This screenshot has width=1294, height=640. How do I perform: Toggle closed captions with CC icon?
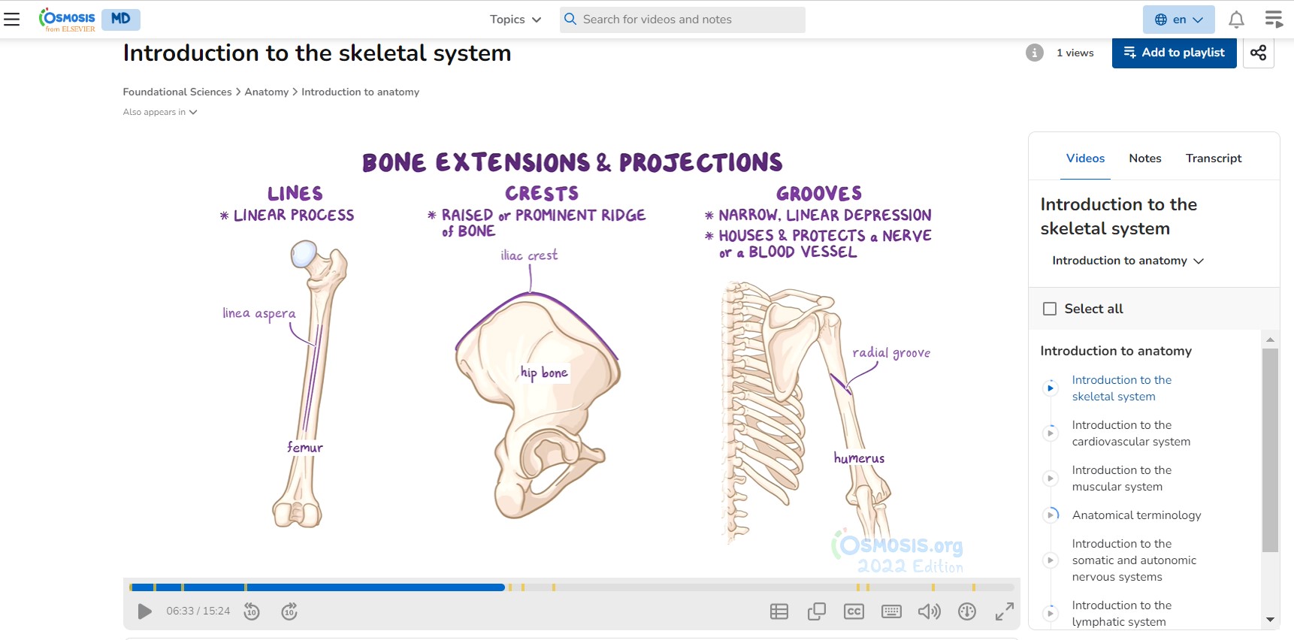[x=854, y=611]
